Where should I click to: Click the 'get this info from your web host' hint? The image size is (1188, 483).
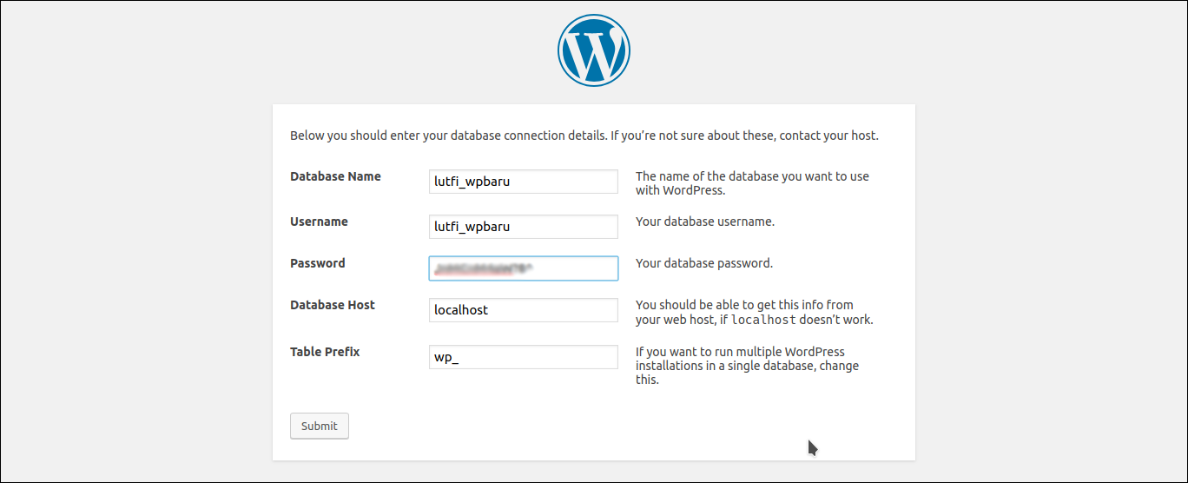(755, 312)
